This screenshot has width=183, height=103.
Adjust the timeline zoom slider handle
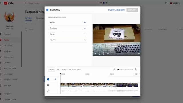click(x=118, y=70)
